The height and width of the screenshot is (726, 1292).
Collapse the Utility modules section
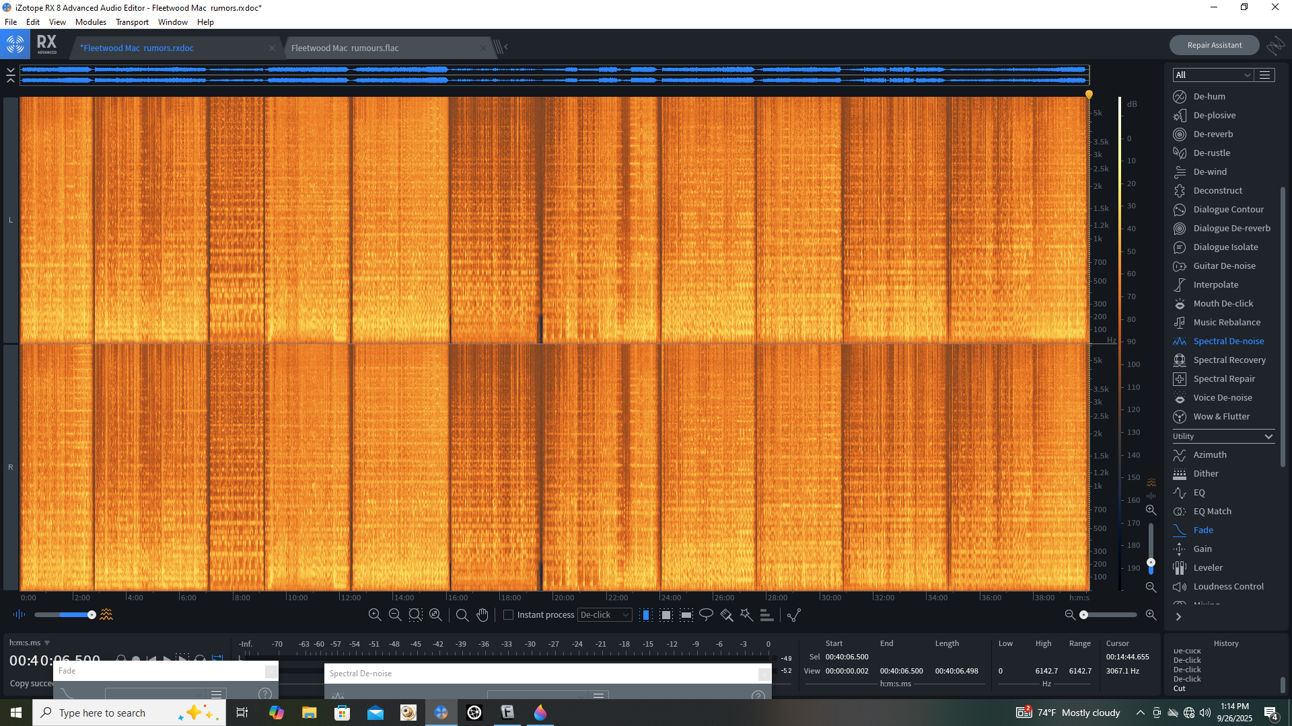click(1268, 436)
